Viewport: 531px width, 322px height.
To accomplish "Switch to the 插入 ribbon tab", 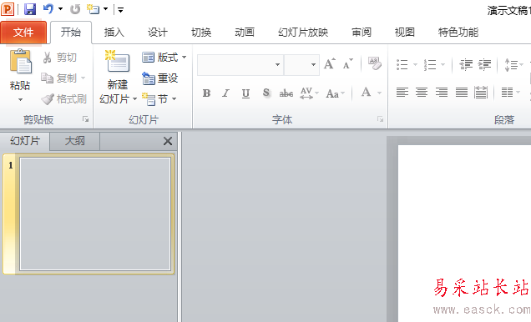I will pos(114,33).
